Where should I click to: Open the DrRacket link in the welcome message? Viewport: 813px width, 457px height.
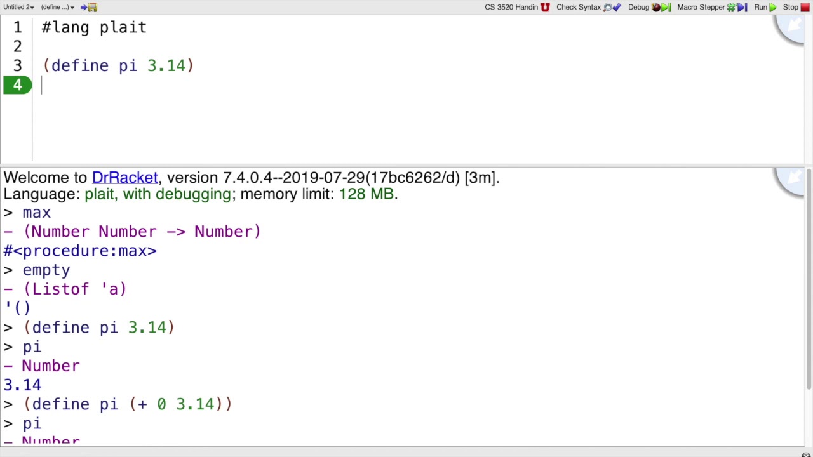(x=125, y=178)
